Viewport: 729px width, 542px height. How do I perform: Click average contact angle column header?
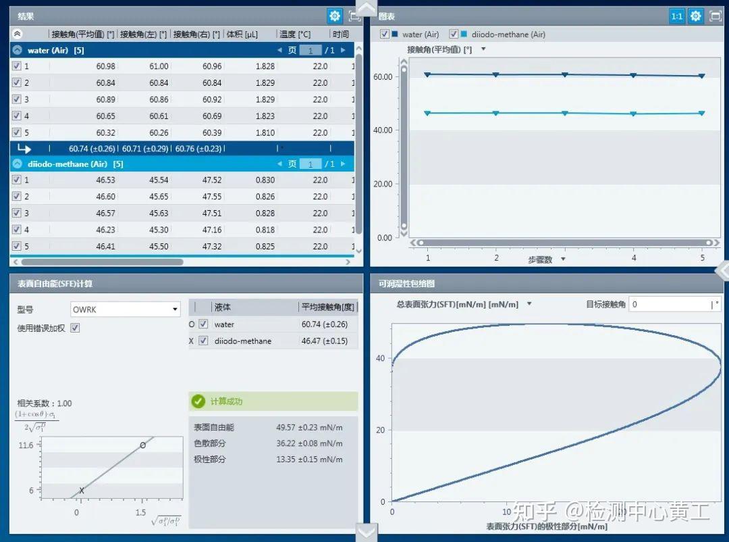[x=328, y=307]
